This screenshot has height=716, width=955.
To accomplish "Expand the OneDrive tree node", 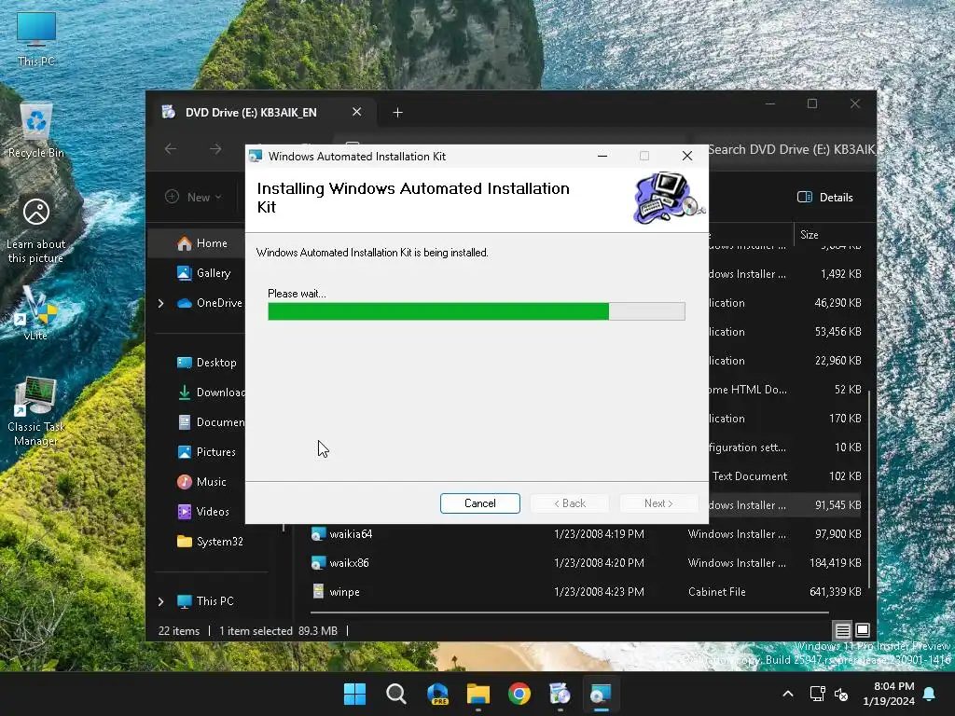I will pos(160,303).
